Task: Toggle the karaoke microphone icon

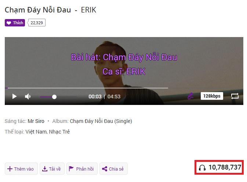Action: (190, 96)
